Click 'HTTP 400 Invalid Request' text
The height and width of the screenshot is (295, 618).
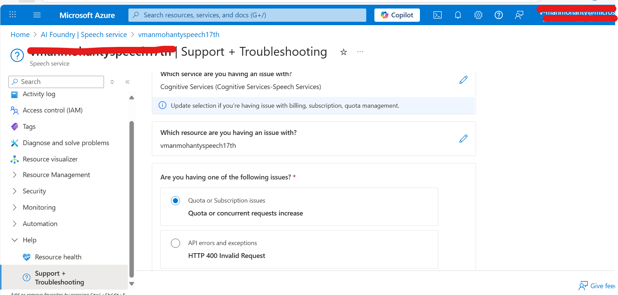point(227,256)
